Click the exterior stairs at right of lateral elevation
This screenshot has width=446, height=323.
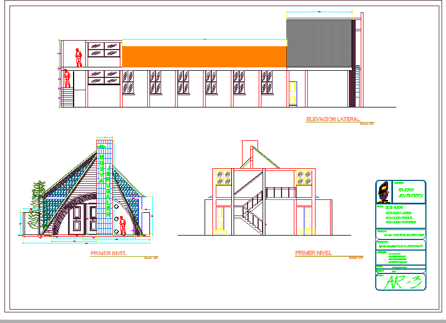tap(354, 89)
